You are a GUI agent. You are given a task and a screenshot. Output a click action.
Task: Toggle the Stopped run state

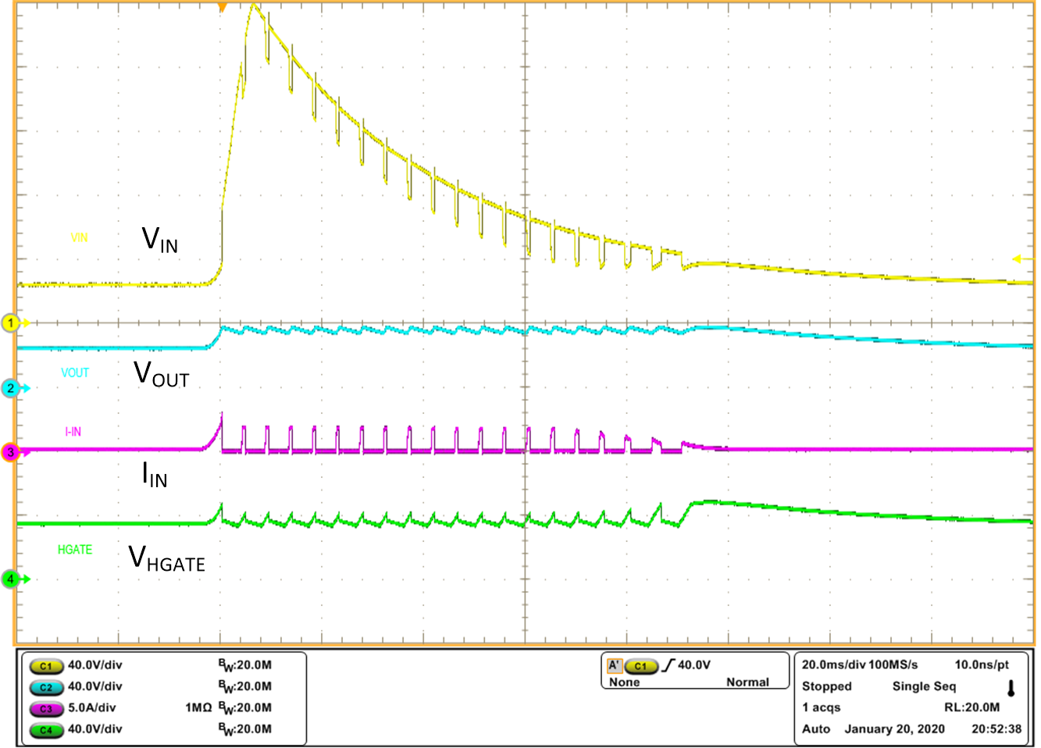[827, 687]
